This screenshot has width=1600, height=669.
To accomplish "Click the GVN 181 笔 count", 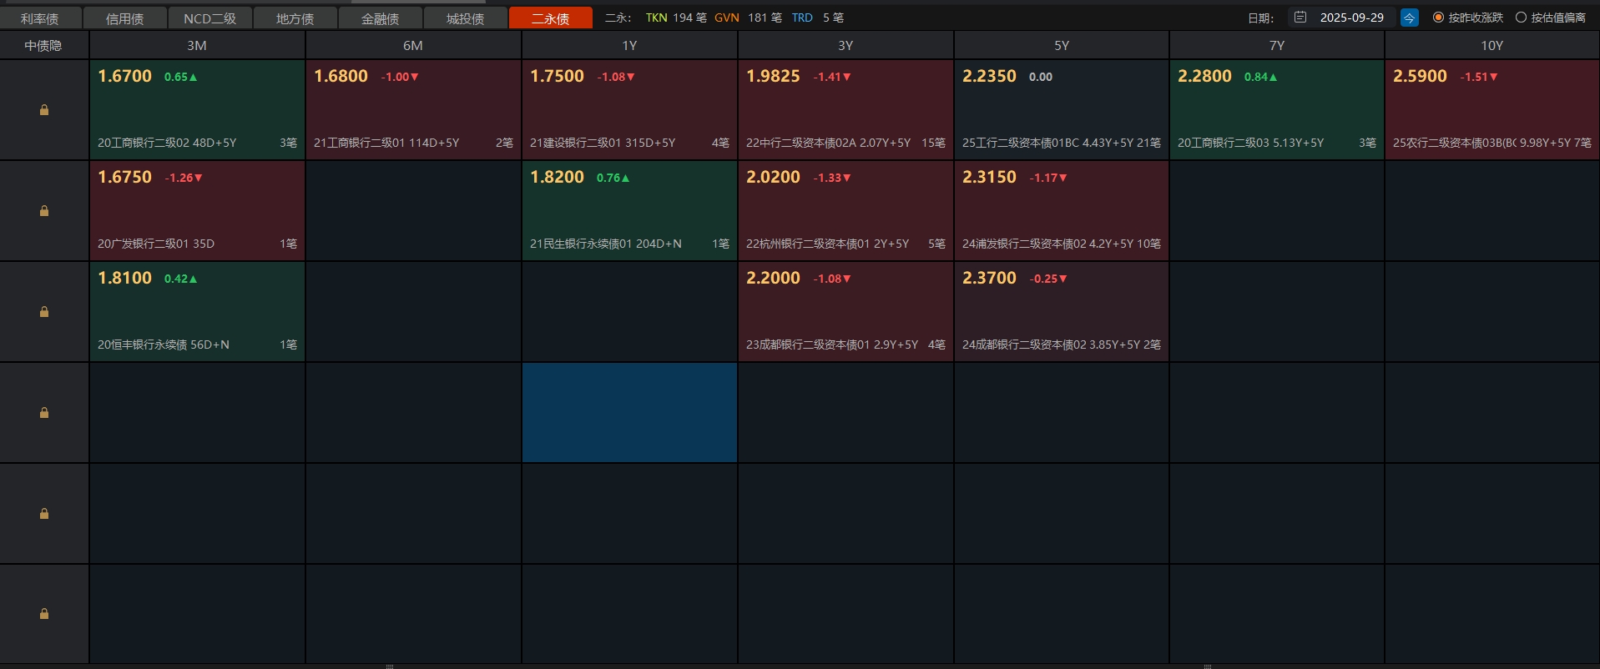I will click(748, 18).
